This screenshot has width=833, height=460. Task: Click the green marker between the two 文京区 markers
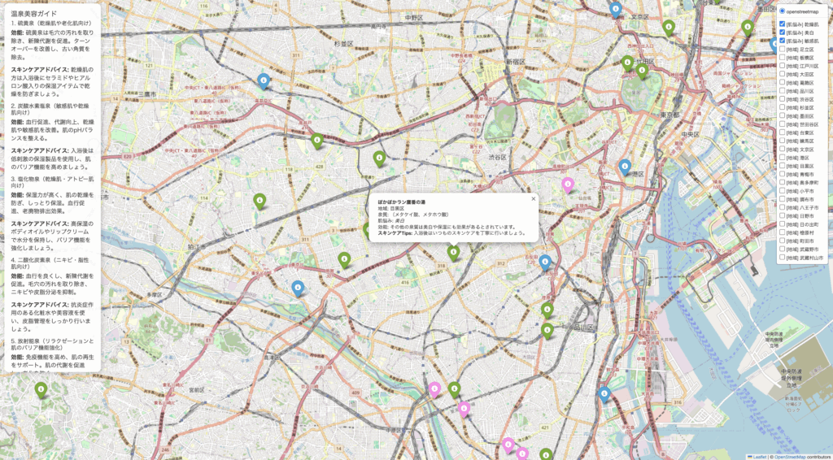click(669, 28)
